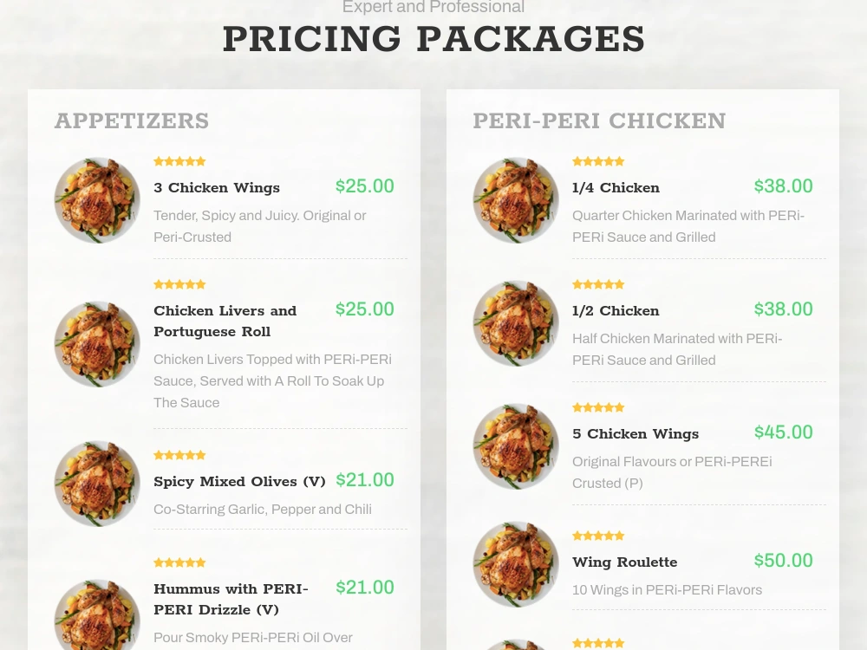867x650 pixels.
Task: Click the star rating above Spicy Mixed Olives
Action: (179, 455)
